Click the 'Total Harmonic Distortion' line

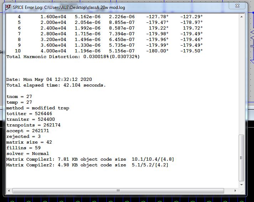(73, 57)
